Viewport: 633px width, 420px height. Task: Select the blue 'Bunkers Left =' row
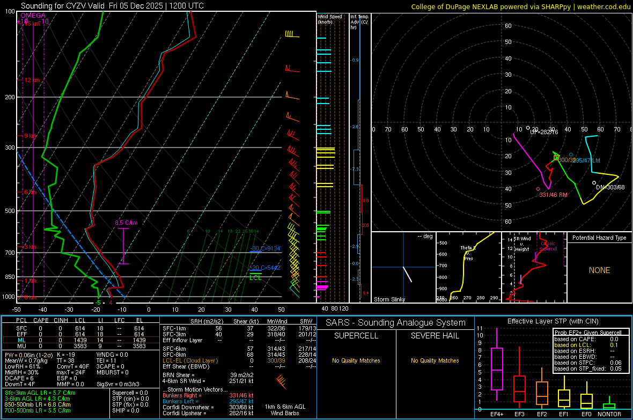(x=208, y=401)
